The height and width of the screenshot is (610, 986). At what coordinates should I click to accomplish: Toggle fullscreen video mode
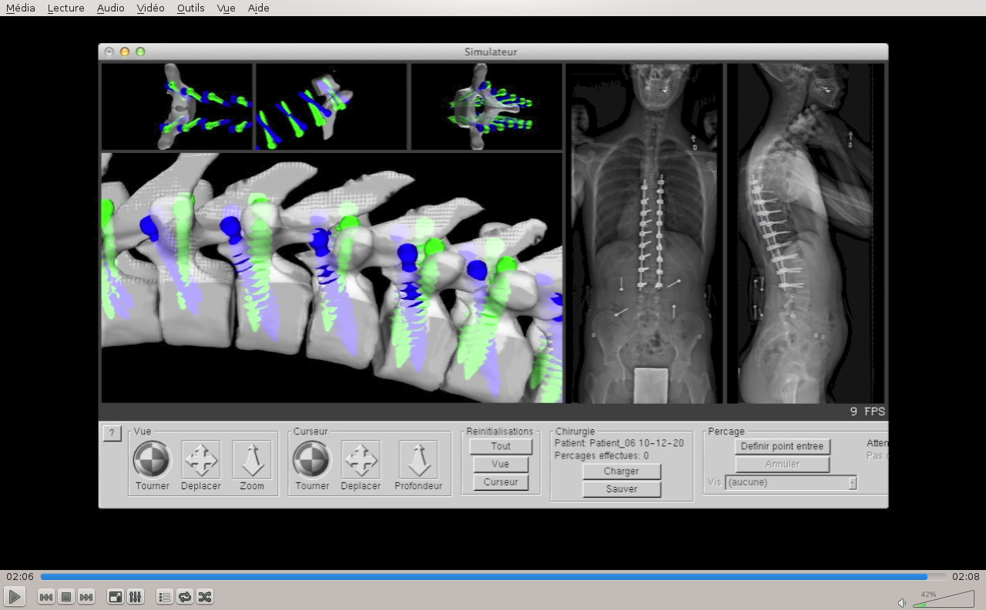click(115, 597)
